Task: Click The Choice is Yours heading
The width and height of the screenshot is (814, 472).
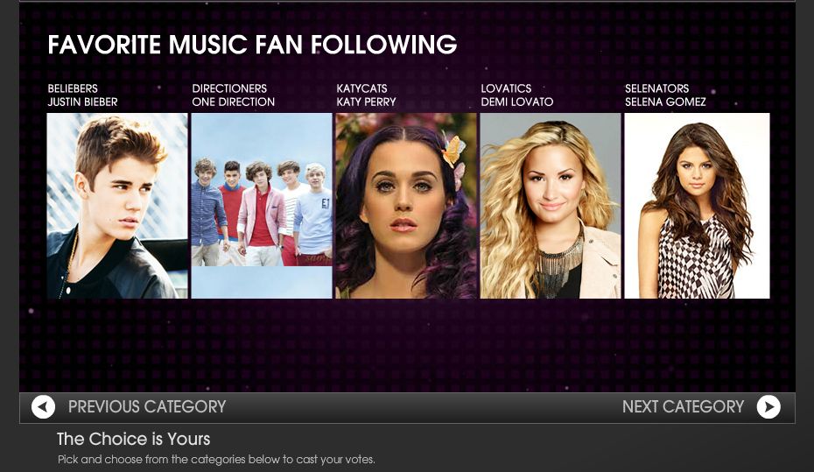Action: point(133,439)
